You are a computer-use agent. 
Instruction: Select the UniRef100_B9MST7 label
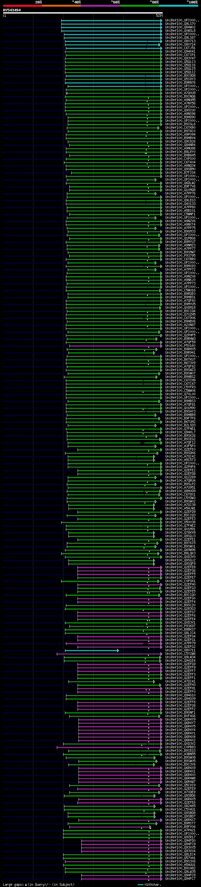180,823
